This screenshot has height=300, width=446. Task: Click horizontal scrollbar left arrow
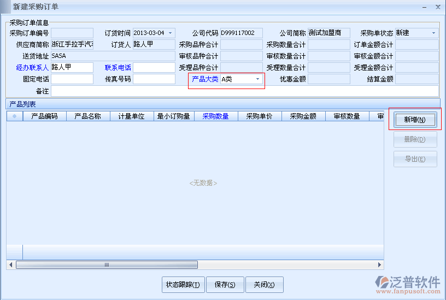point(10,265)
